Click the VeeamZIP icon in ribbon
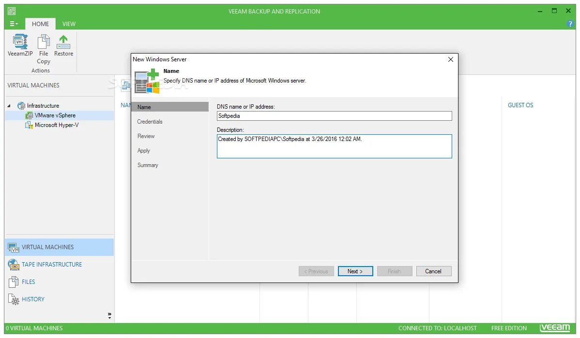This screenshot has width=580, height=338. [x=20, y=42]
